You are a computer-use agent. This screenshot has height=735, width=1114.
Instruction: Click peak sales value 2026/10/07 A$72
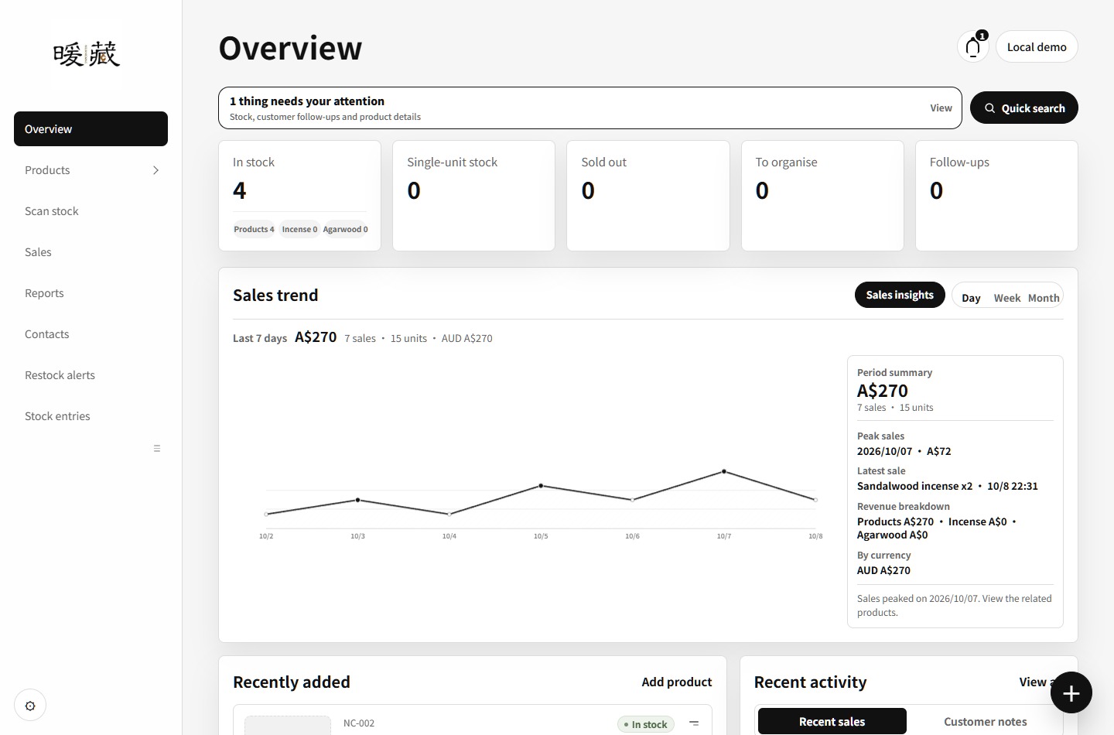(904, 451)
